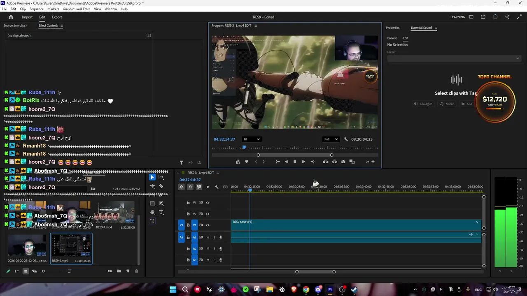Open the Sequence menu
Viewport: 527px width, 296px height.
pos(37,9)
